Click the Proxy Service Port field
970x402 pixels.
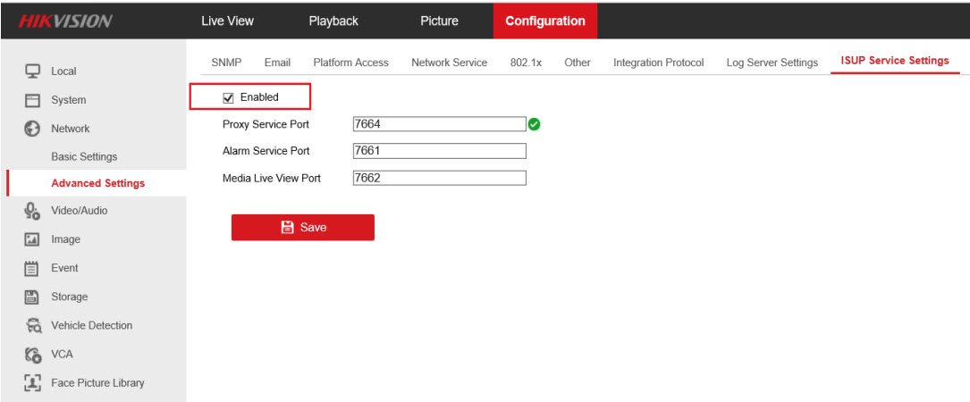(438, 124)
